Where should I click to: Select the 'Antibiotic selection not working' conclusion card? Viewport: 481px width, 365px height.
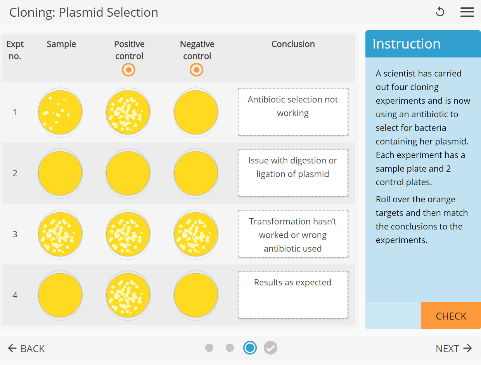click(293, 112)
